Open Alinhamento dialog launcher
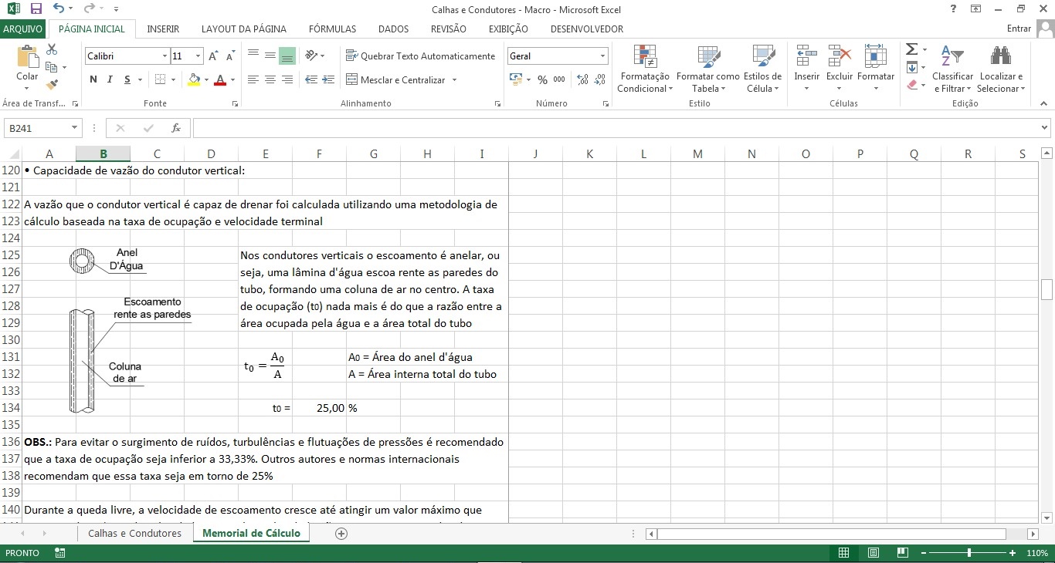The height and width of the screenshot is (563, 1055). click(x=497, y=103)
